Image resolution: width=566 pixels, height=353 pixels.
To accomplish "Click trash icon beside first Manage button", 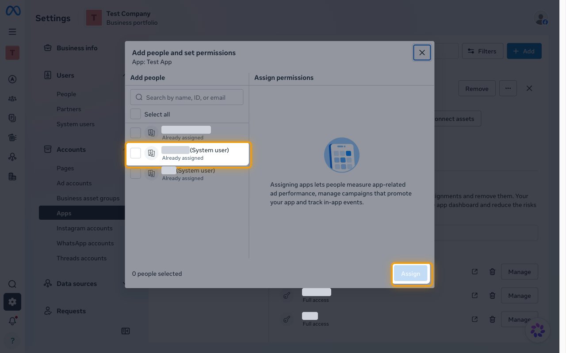I will tap(492, 272).
